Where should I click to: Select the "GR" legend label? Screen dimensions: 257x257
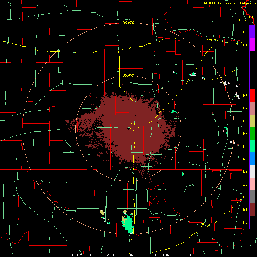point(245,108)
